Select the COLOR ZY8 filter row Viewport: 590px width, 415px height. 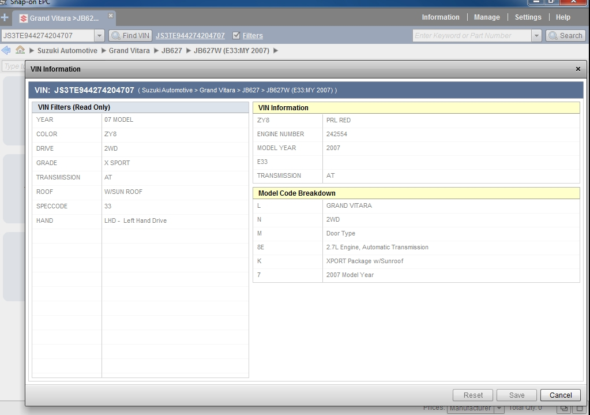pos(140,134)
